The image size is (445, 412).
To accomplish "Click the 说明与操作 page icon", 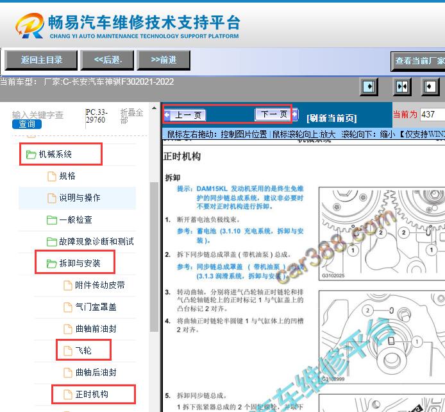I will click(x=52, y=198).
